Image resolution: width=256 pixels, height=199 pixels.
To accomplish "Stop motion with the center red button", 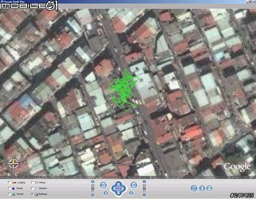I will tap(119, 188).
